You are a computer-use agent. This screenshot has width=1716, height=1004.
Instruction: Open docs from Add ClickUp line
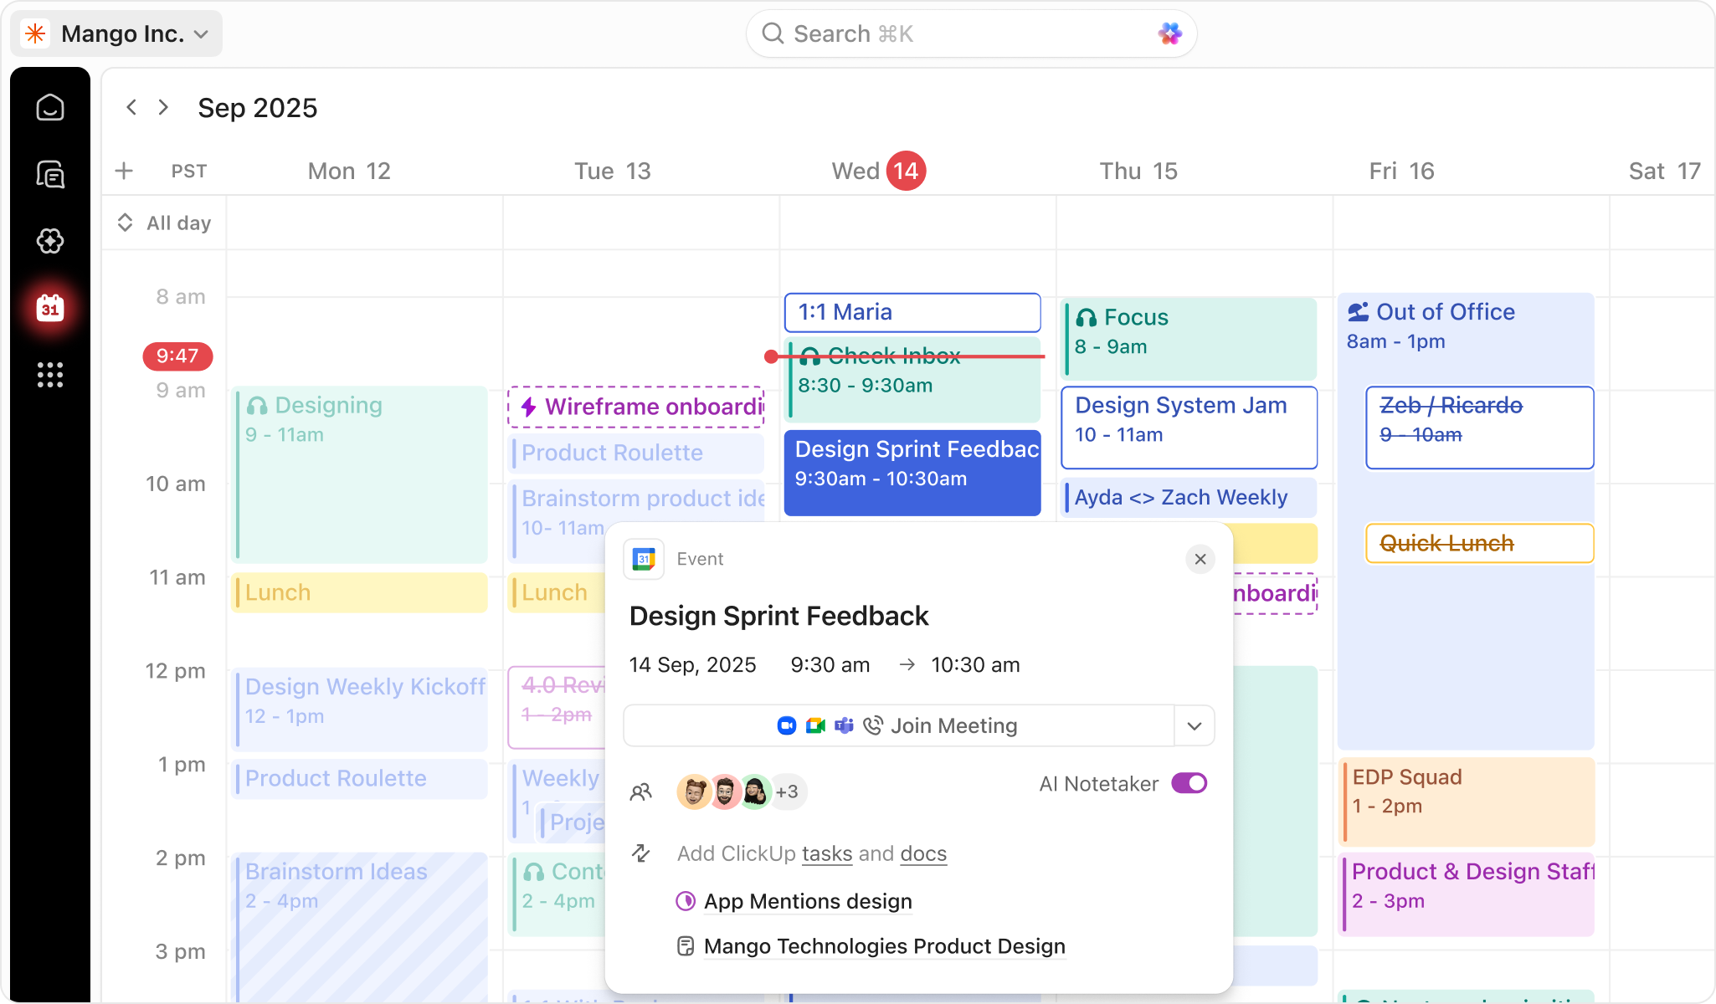(x=923, y=853)
